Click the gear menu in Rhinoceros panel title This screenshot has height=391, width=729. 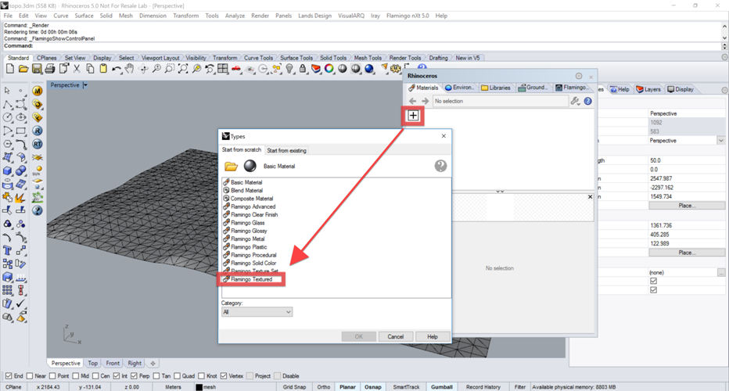tap(579, 76)
